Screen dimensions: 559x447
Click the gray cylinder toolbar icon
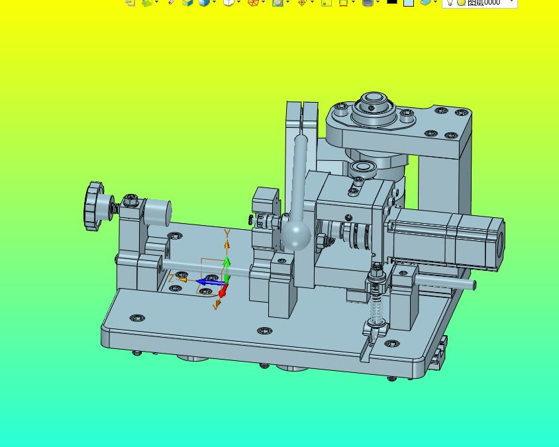coord(367,2)
